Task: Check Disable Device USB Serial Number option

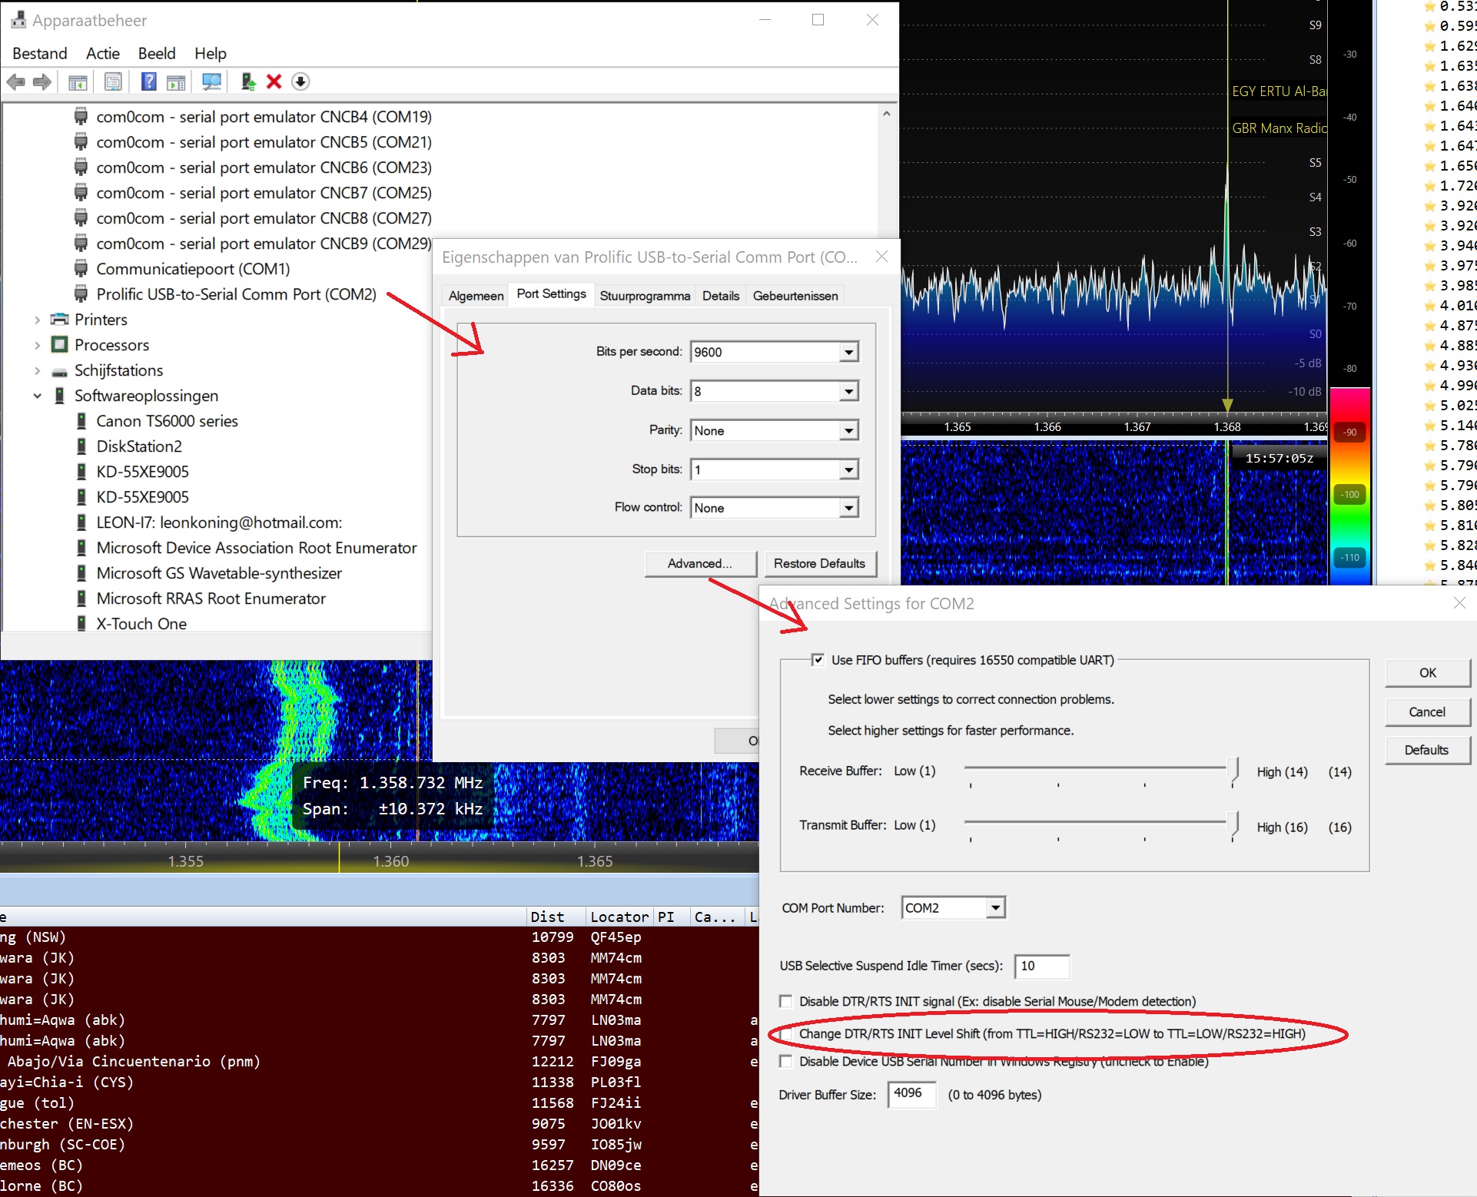Action: (785, 1062)
